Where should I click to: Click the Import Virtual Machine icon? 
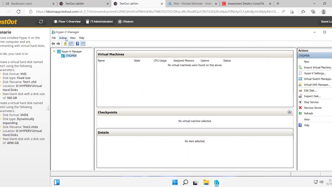(x=300, y=68)
